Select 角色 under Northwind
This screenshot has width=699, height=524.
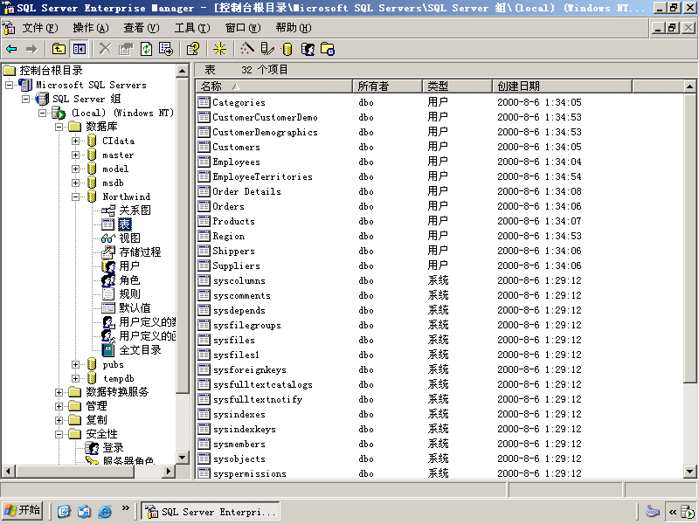coord(129,280)
